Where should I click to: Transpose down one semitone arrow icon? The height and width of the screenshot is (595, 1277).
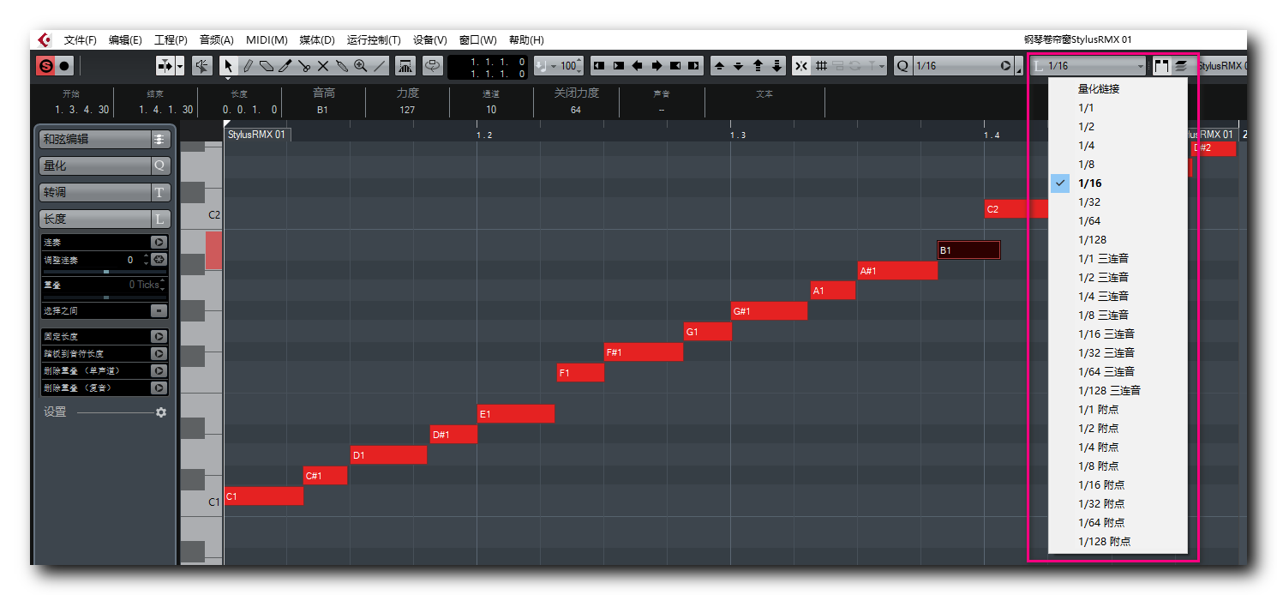tap(738, 65)
